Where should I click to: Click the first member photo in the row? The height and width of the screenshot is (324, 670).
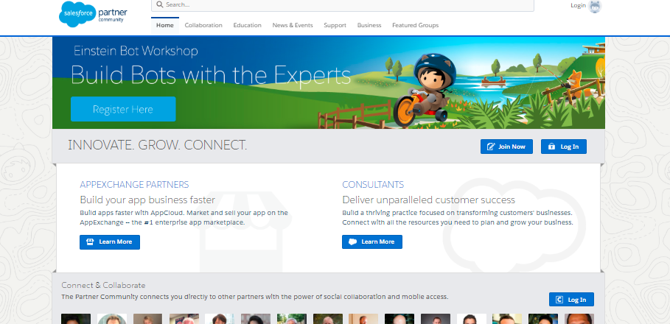(x=76, y=319)
